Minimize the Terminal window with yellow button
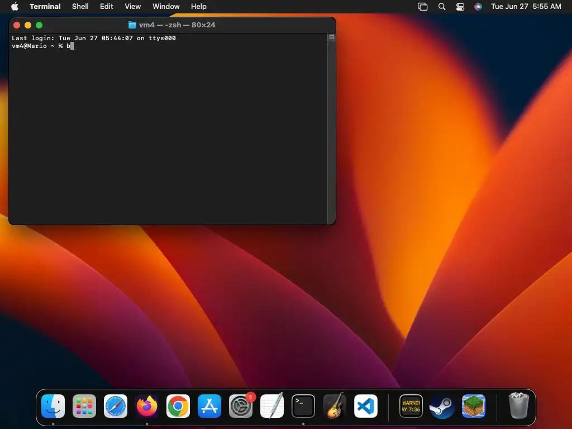The image size is (572, 429). click(28, 25)
